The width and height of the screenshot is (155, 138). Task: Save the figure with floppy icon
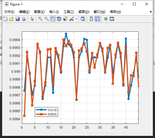click(x=17, y=19)
